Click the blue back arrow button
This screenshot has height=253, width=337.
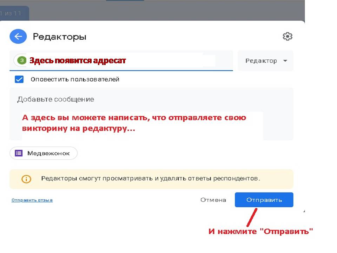(18, 36)
